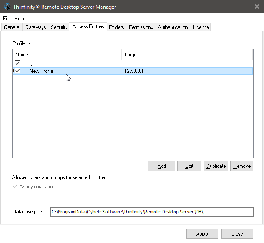Switch to the General tab

[12, 27]
